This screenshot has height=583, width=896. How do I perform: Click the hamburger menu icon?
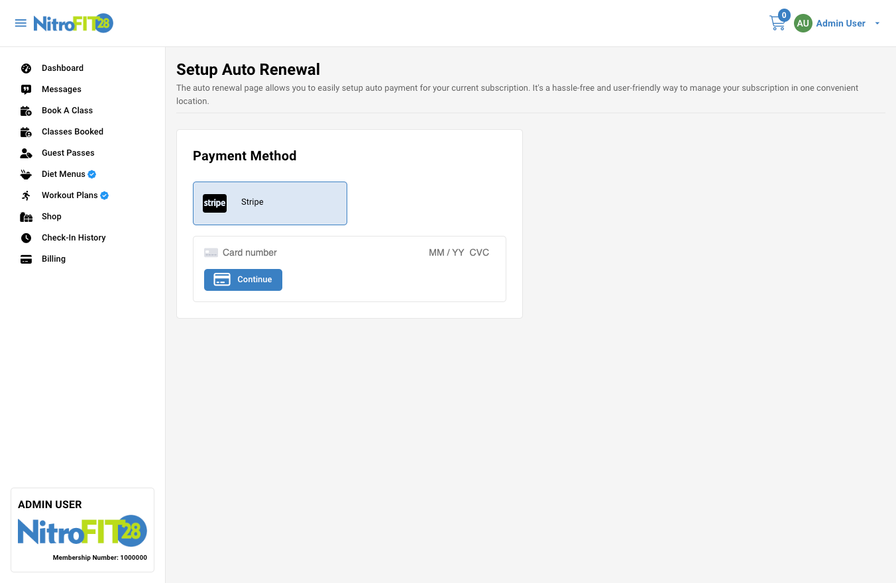click(x=21, y=23)
